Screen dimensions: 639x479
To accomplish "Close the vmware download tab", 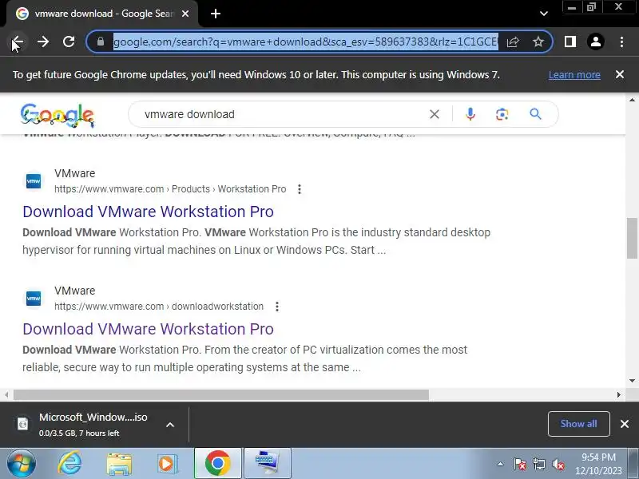I will point(185,14).
